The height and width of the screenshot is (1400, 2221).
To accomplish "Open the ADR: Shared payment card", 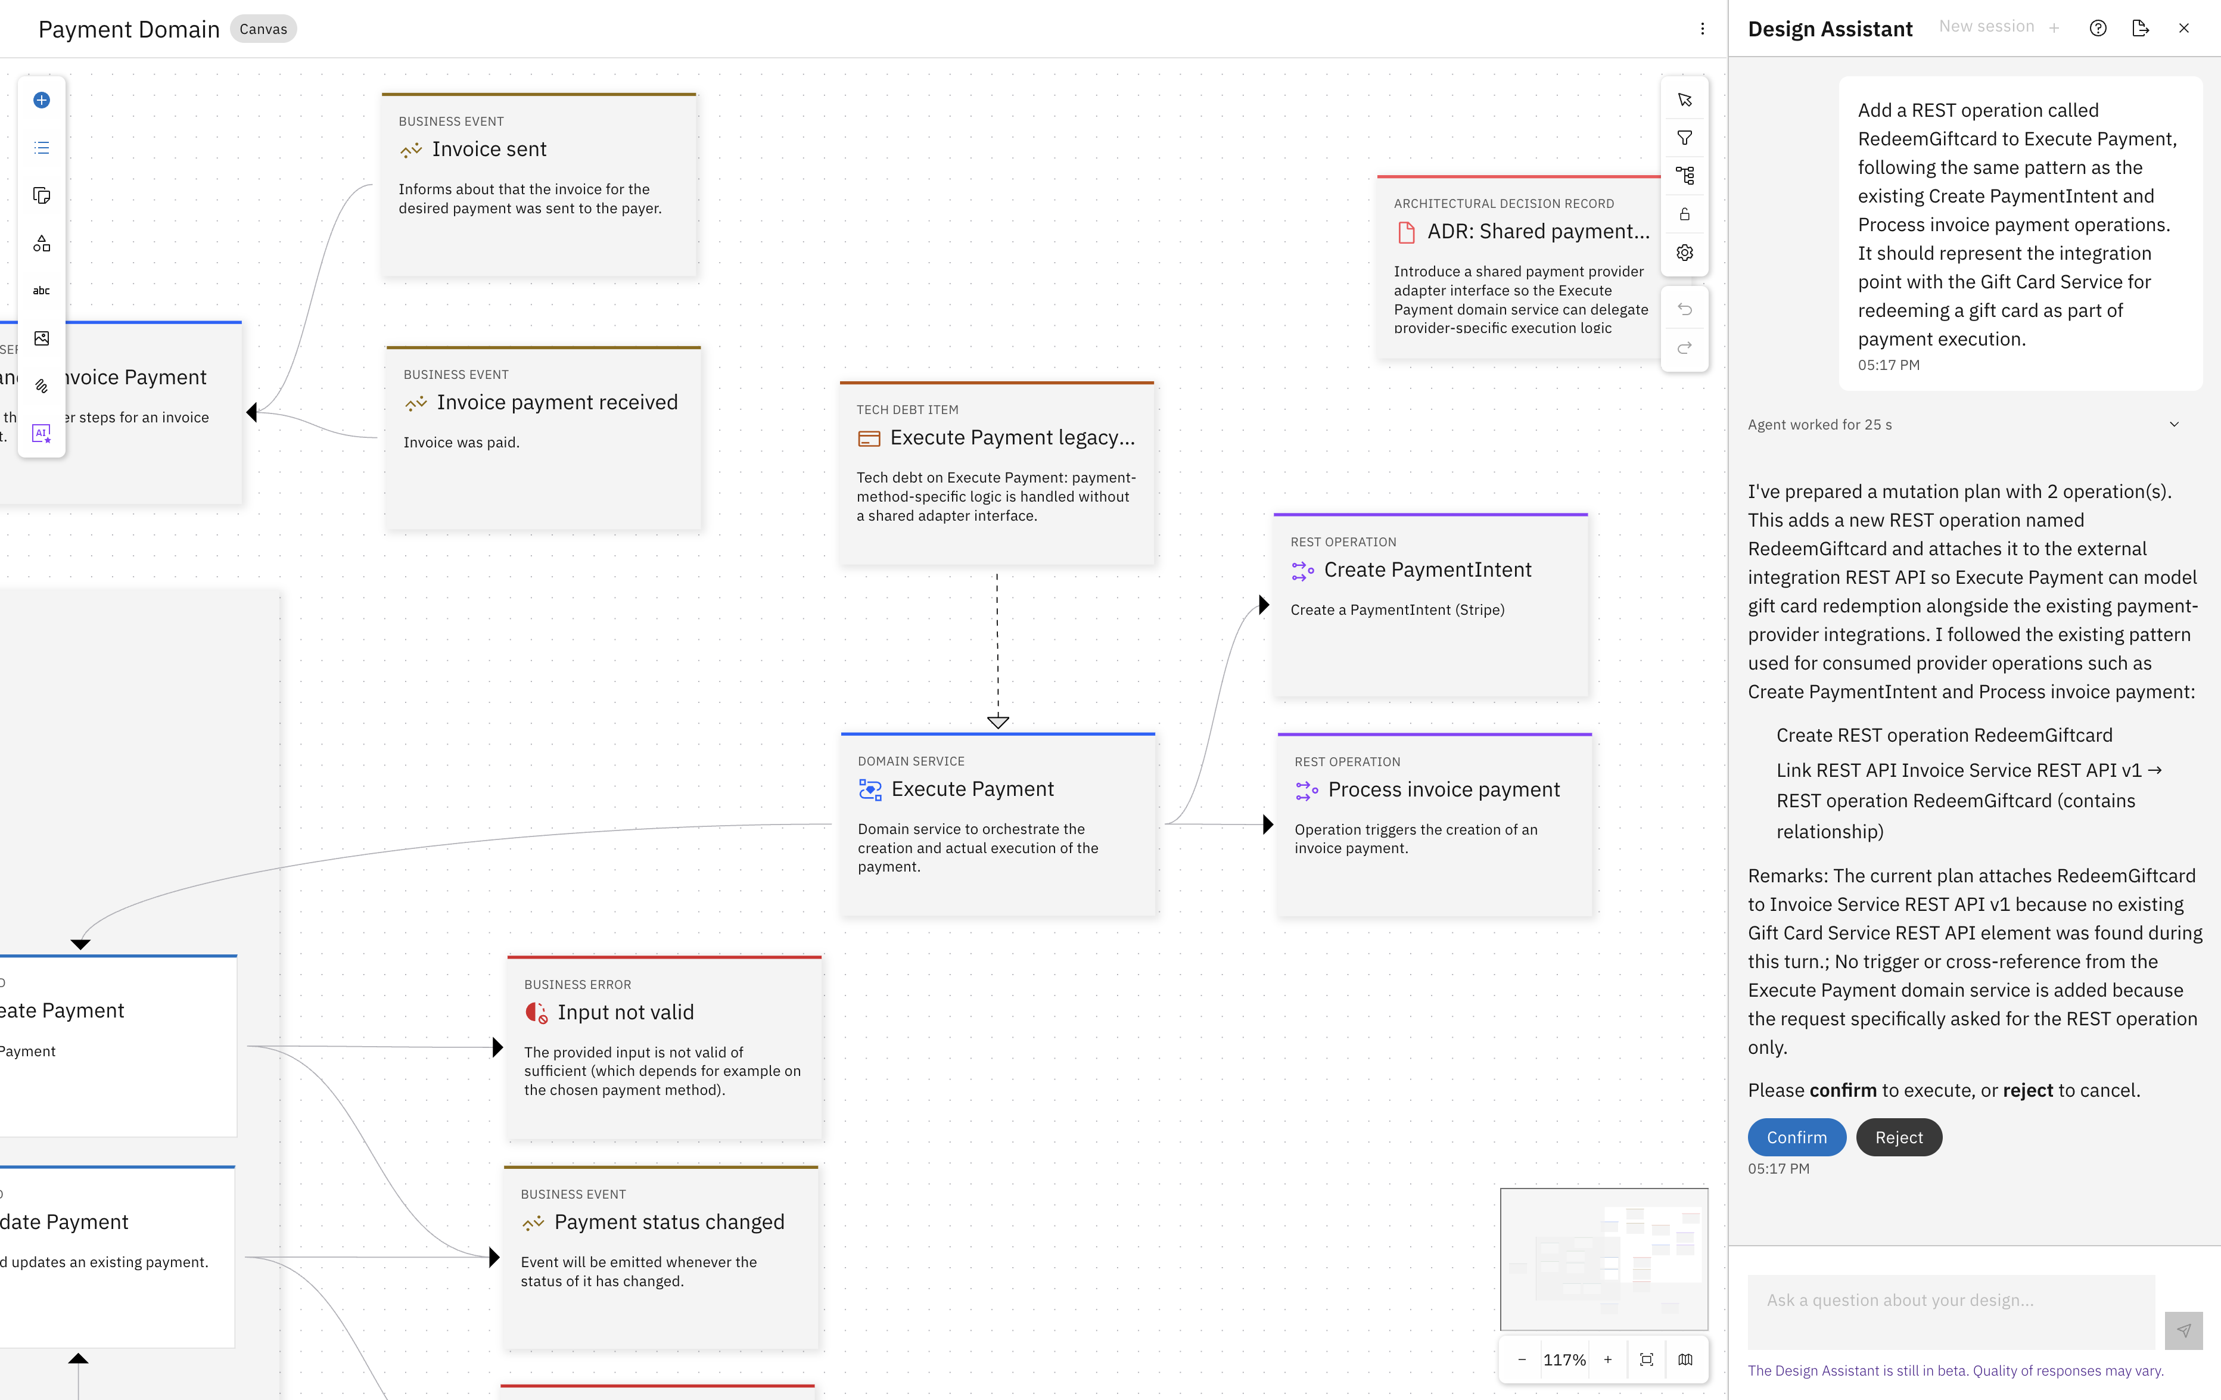I will [x=1518, y=266].
